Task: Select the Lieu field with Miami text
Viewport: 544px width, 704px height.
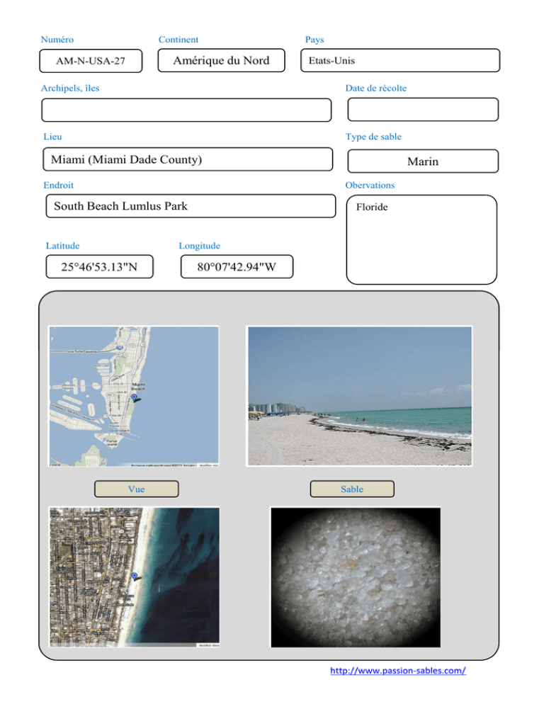Action: pyautogui.click(x=187, y=160)
